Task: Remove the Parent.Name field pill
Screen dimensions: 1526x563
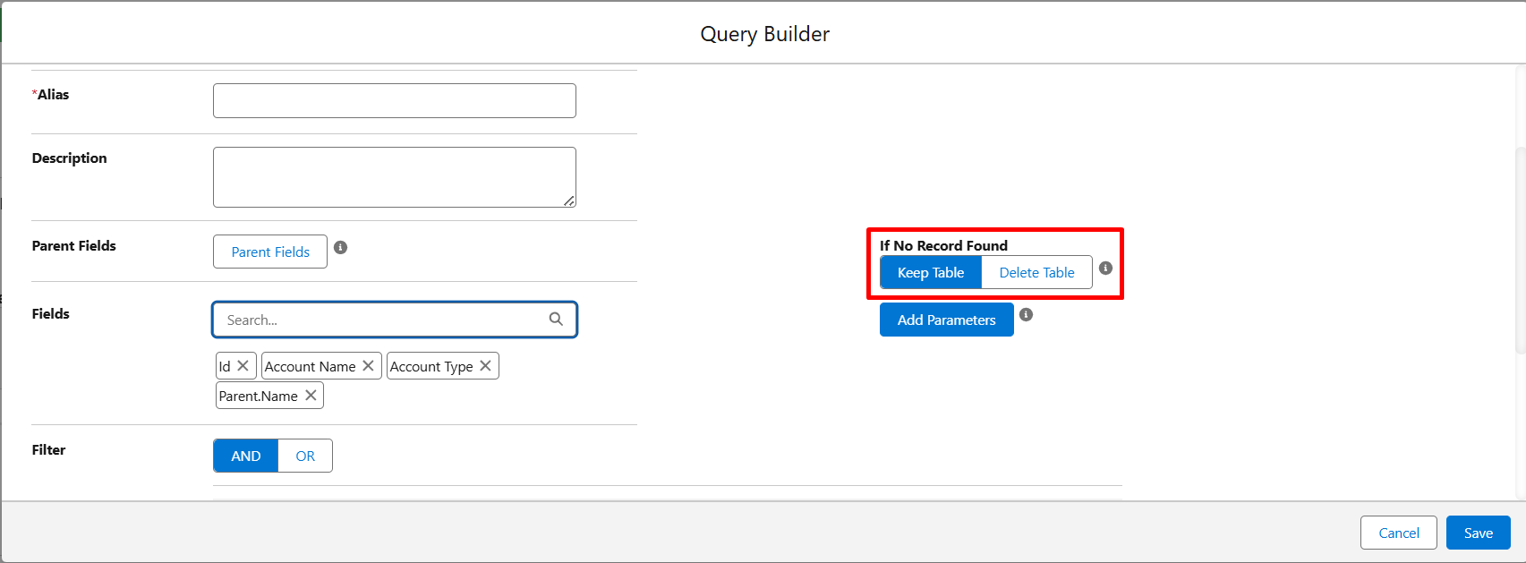Action: click(x=311, y=396)
